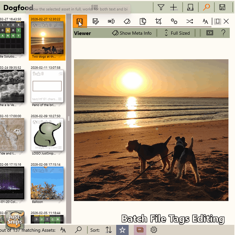Open slideshow presentation button in Viewer bar

click(209, 33)
